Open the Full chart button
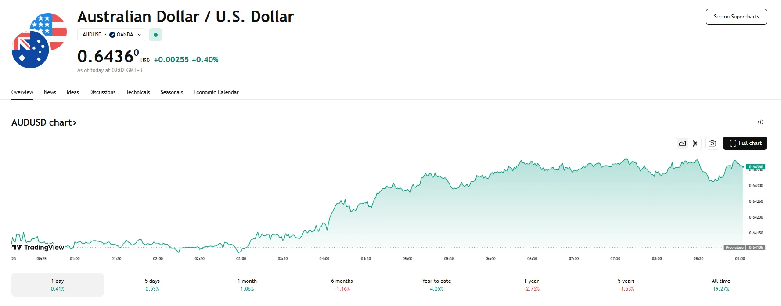Viewport: 781px width, 306px height. pyautogui.click(x=745, y=143)
